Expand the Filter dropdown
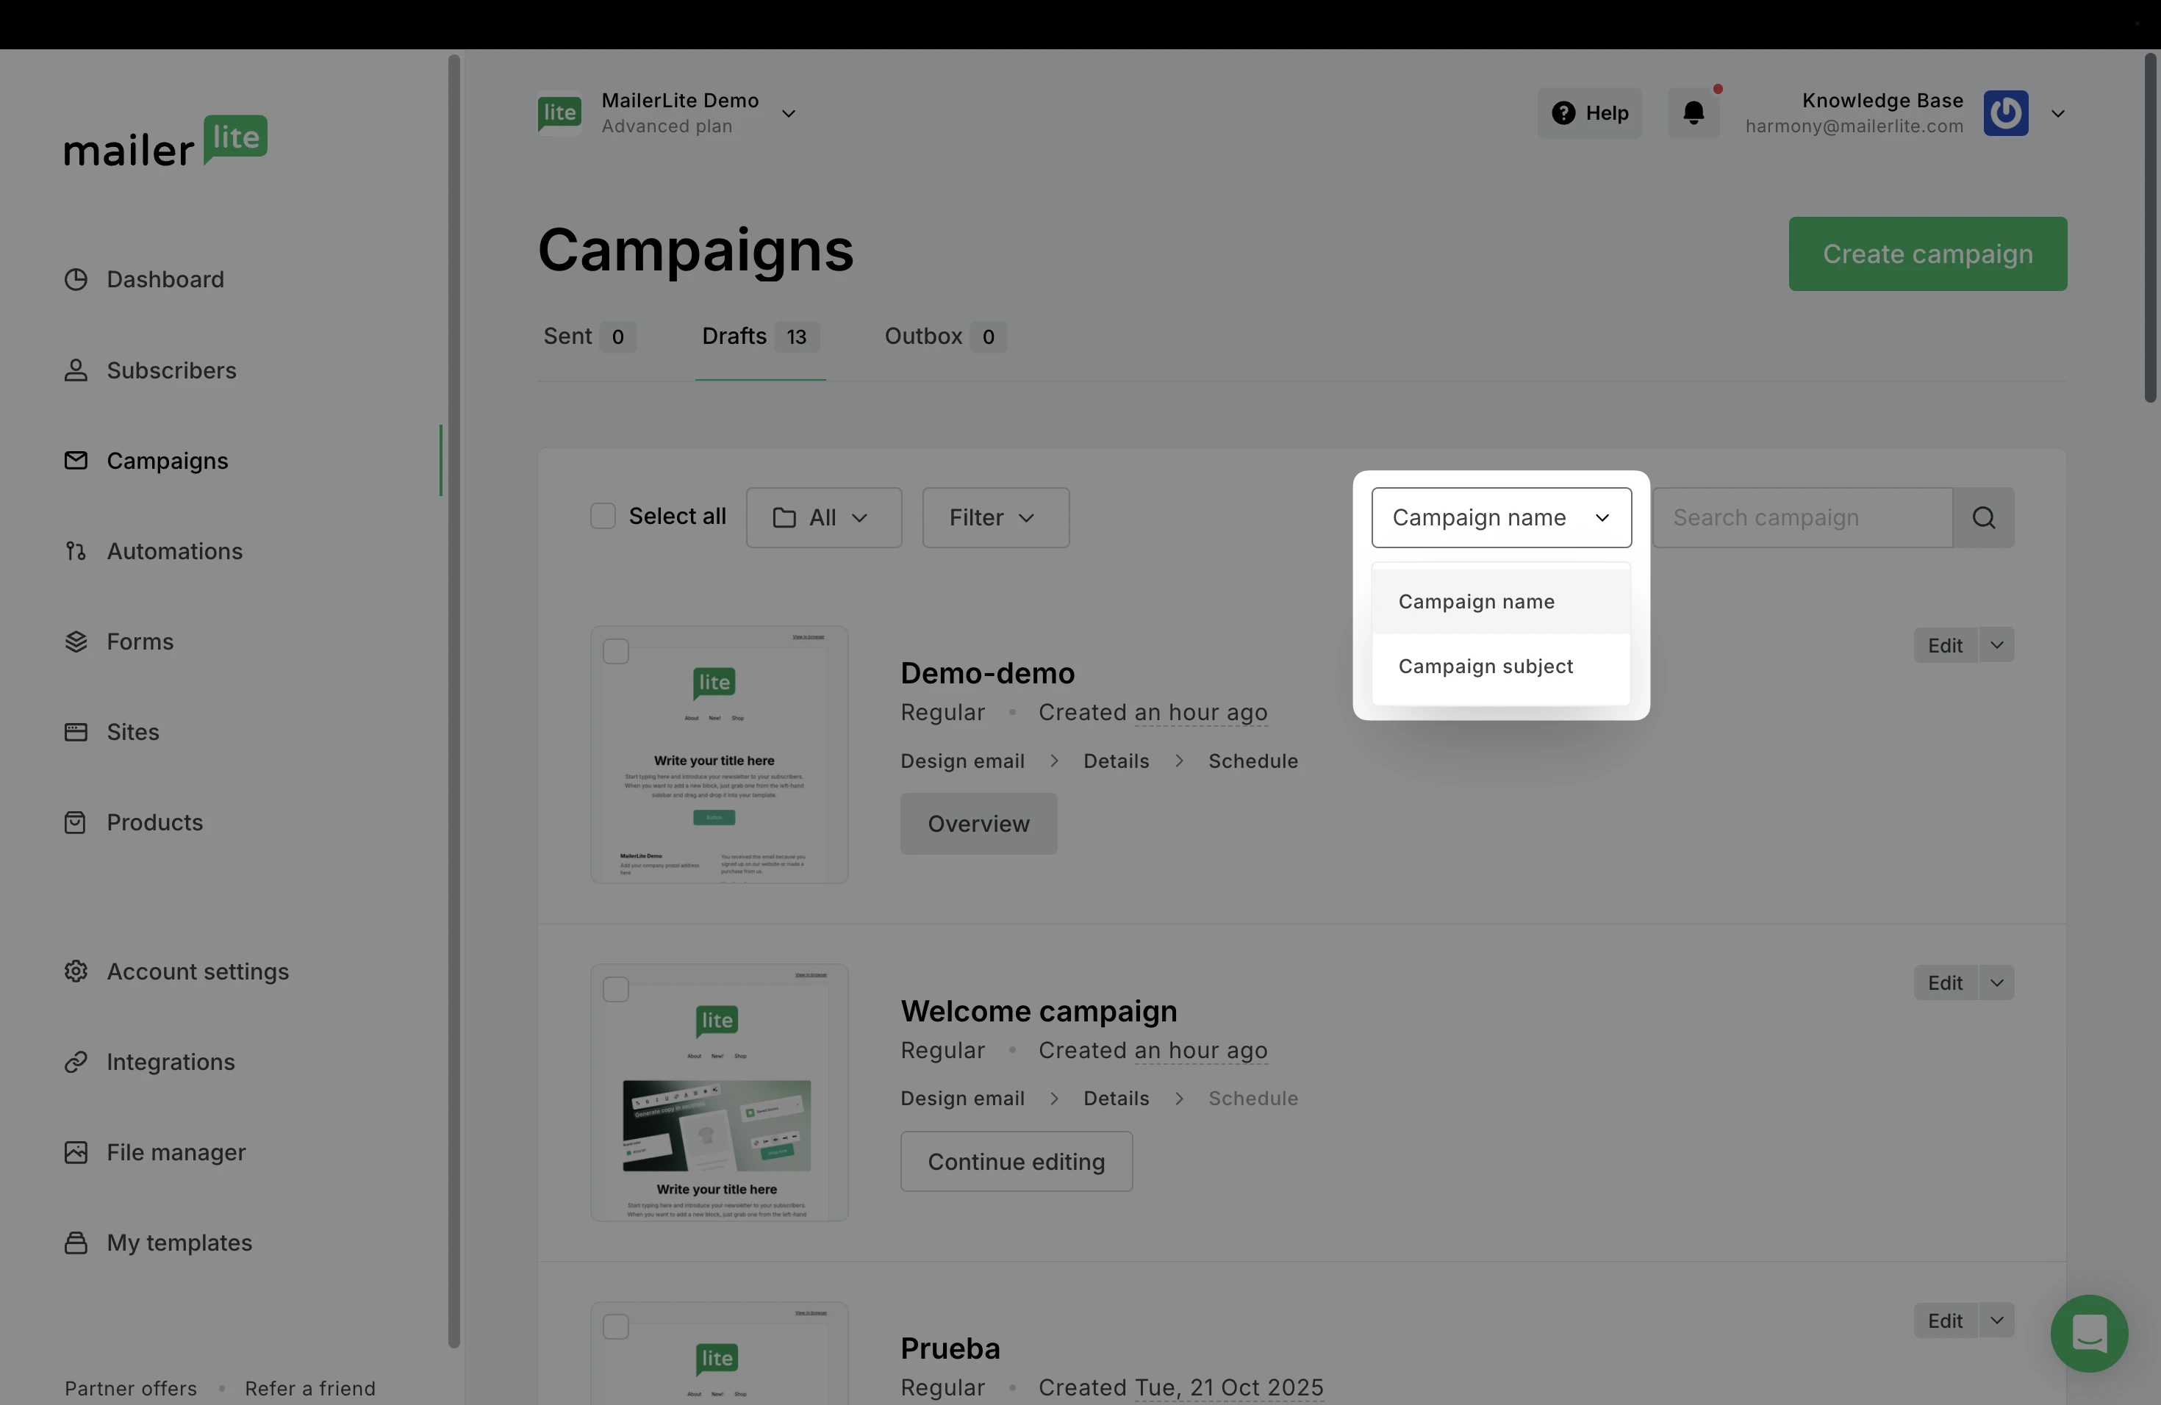The image size is (2161, 1405). [995, 517]
